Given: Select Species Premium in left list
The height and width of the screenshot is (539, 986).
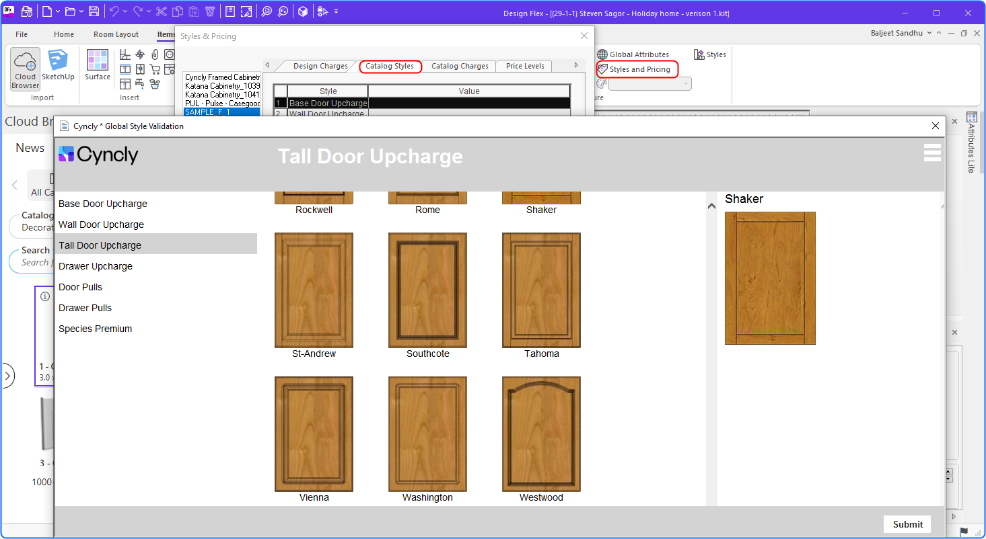Looking at the screenshot, I should [155, 329].
